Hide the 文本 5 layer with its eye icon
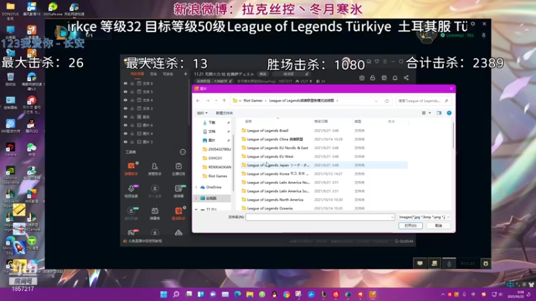This screenshot has height=301, width=536. coord(125,92)
